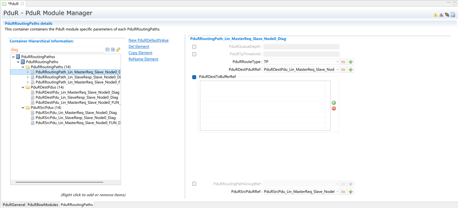Click the yellow warning triangle toolbar icon
Screen dimensions: 458x208
pyautogui.click(x=435, y=15)
